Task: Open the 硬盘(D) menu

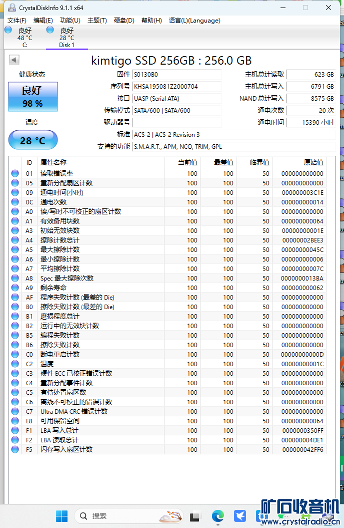Action: [124, 21]
